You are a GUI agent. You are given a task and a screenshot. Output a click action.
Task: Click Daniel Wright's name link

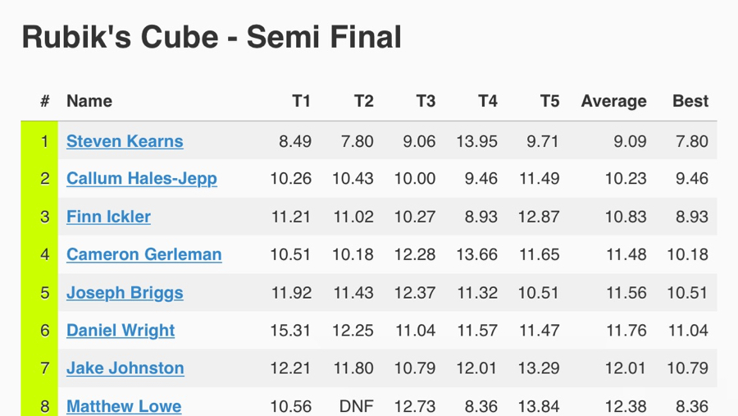121,331
